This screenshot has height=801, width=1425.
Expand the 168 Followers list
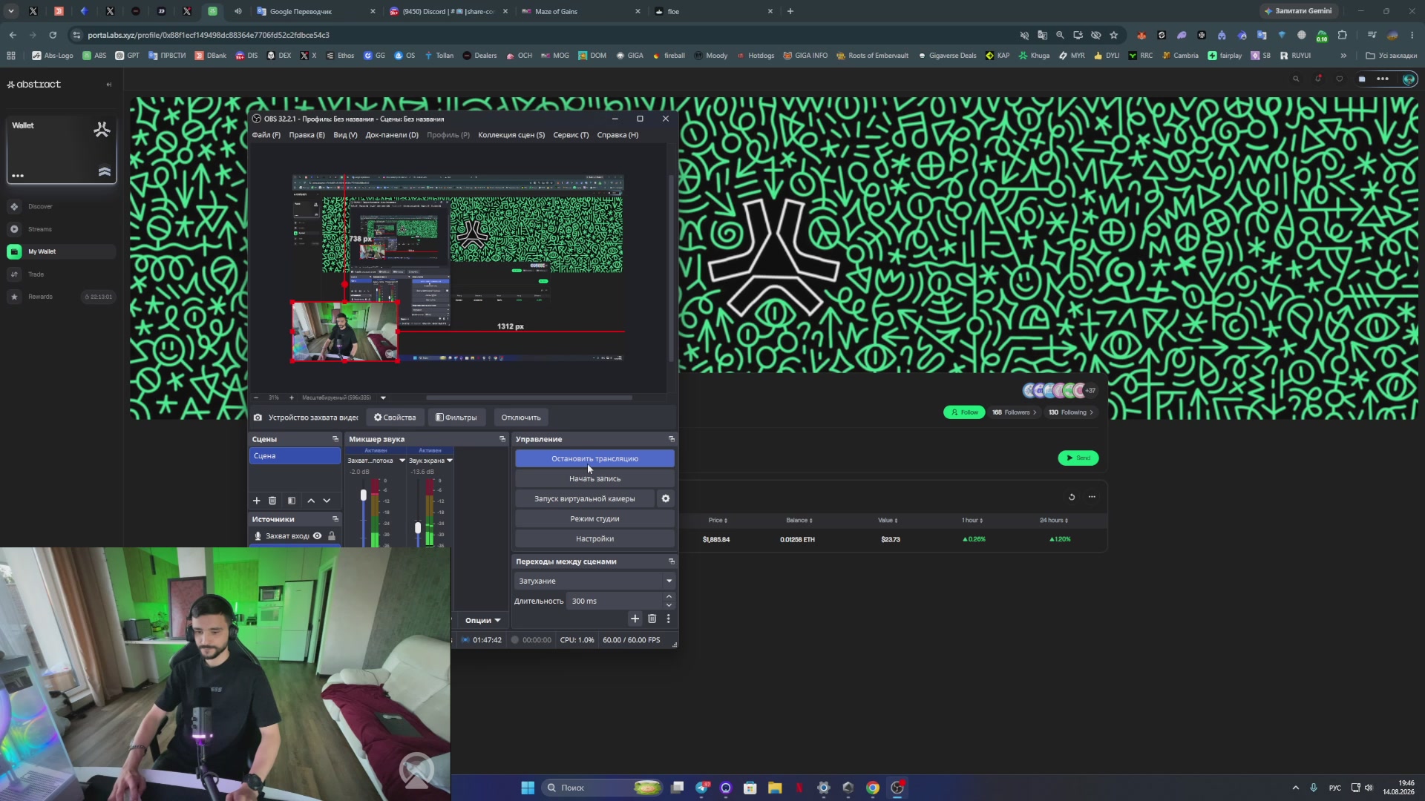pyautogui.click(x=1014, y=412)
